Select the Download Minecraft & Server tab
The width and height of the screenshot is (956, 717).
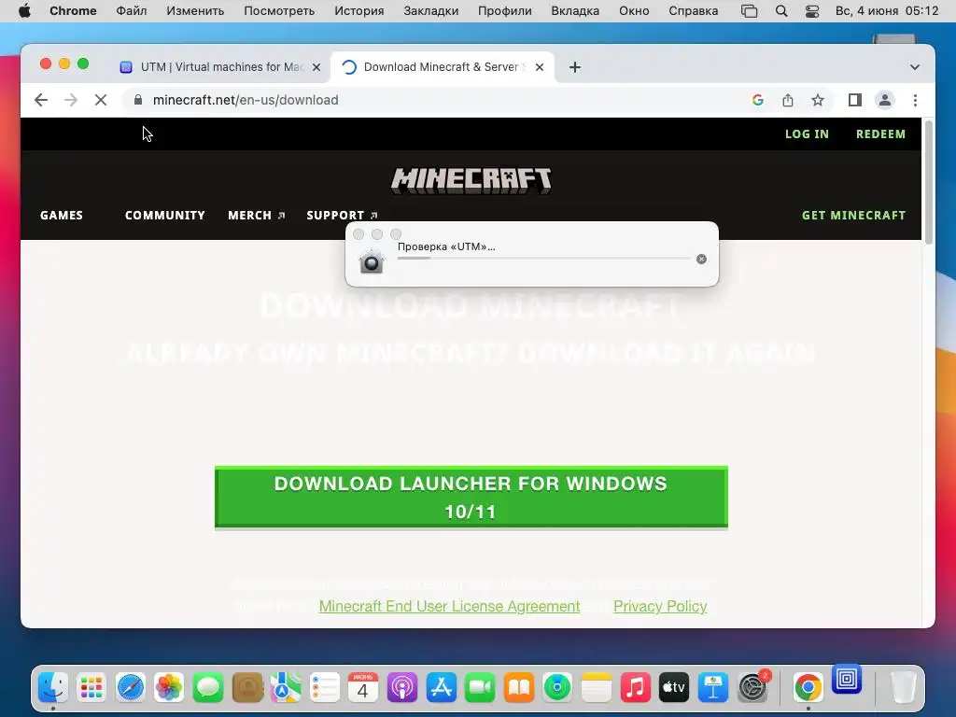click(442, 67)
